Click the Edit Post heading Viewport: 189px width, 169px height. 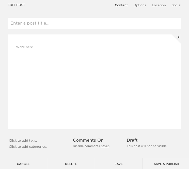click(x=16, y=5)
